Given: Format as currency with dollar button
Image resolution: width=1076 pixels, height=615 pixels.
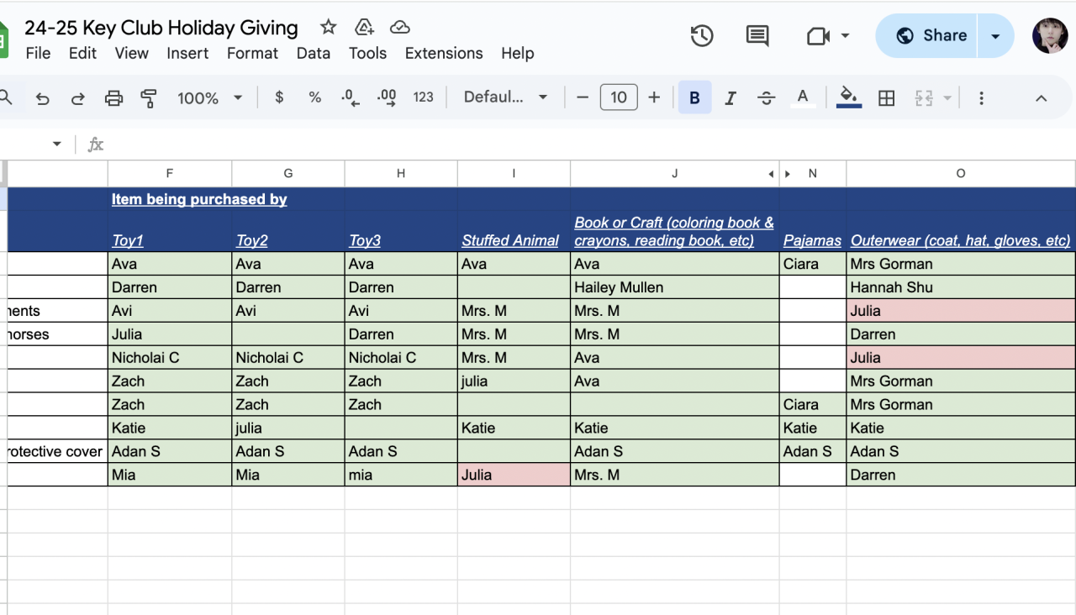Looking at the screenshot, I should (x=279, y=97).
